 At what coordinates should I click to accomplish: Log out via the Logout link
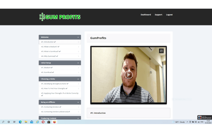(169, 15)
